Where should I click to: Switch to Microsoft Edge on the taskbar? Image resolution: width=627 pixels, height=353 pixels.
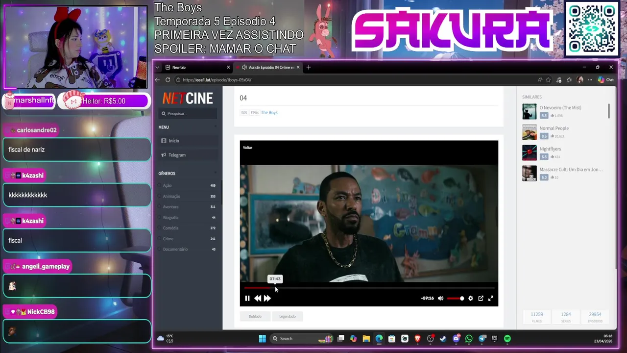coord(379,338)
